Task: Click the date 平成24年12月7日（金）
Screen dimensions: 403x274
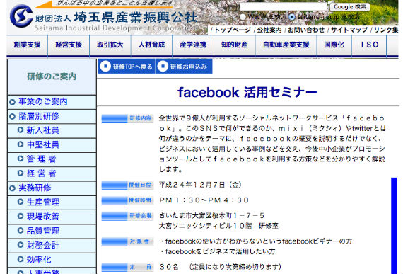Action: tap(201, 185)
